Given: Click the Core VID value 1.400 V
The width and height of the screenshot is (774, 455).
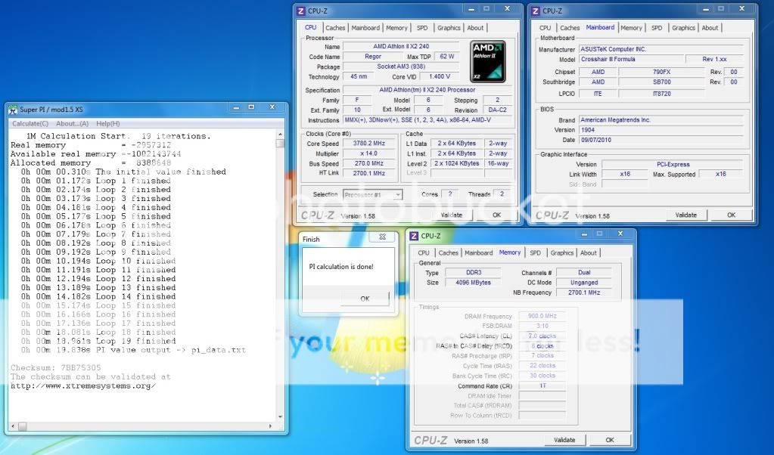Looking at the screenshot, I should [x=439, y=77].
